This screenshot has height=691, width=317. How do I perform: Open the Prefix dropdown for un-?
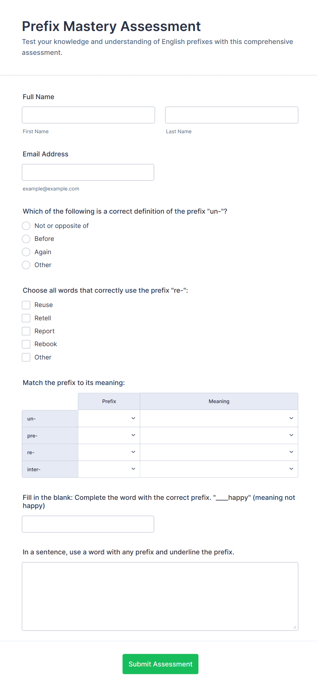tap(109, 418)
